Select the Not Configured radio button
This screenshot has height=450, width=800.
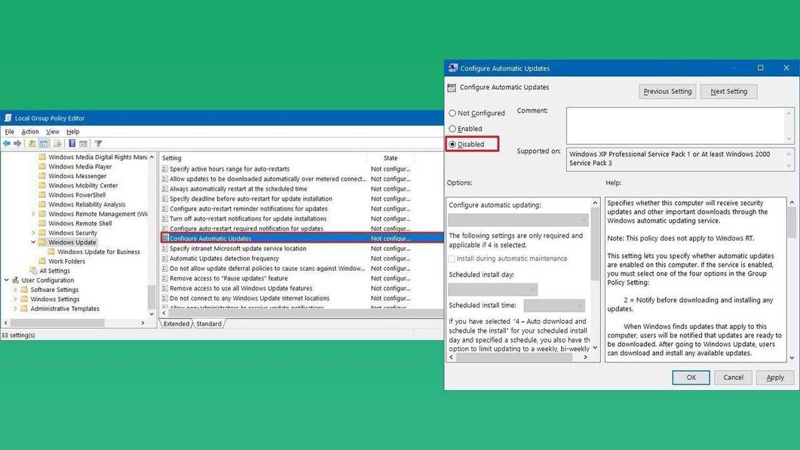point(452,113)
